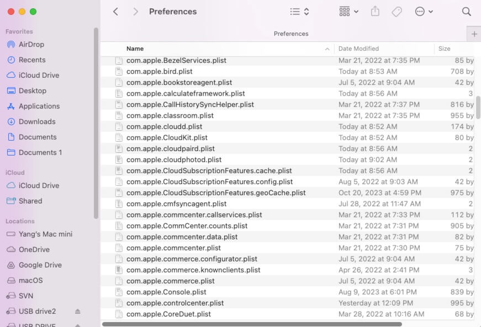Open the More actions ellipsis menu

click(x=424, y=12)
